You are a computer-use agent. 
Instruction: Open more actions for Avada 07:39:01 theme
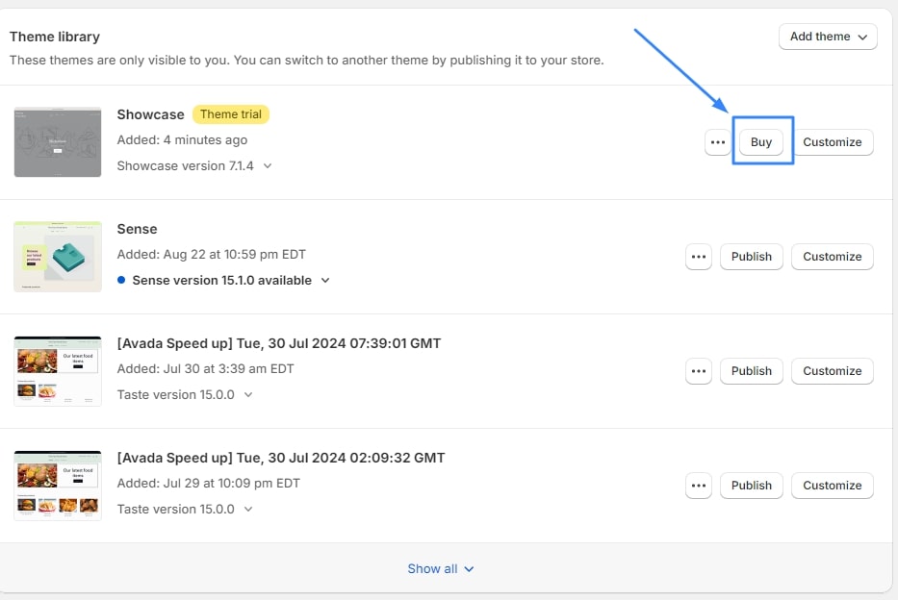pos(699,371)
